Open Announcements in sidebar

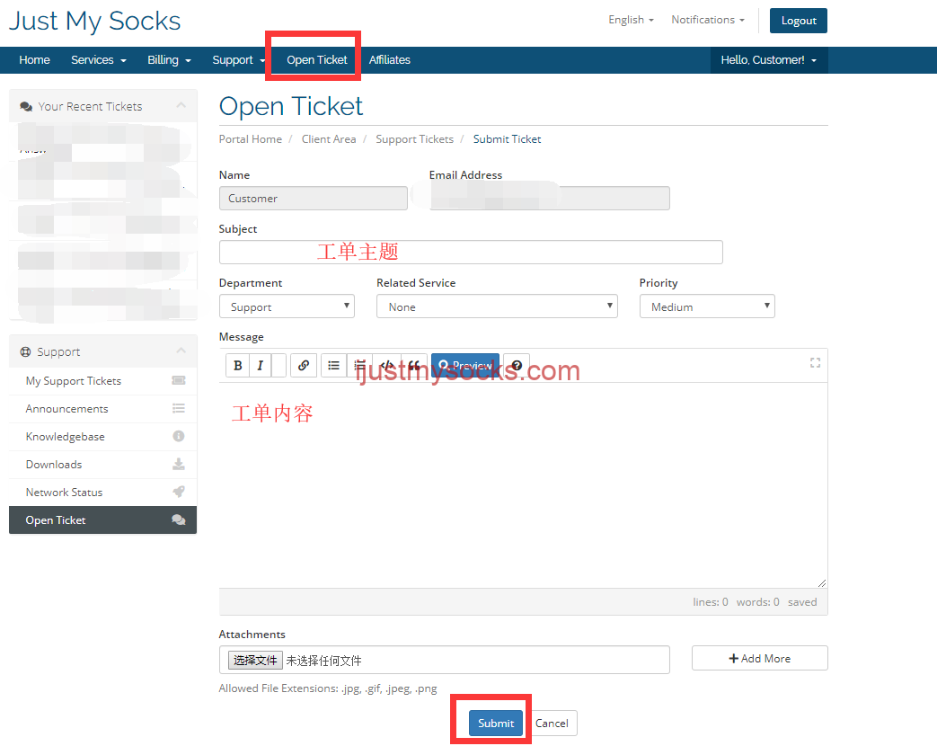102,409
